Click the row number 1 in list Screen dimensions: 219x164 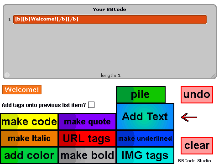[x=10, y=20]
